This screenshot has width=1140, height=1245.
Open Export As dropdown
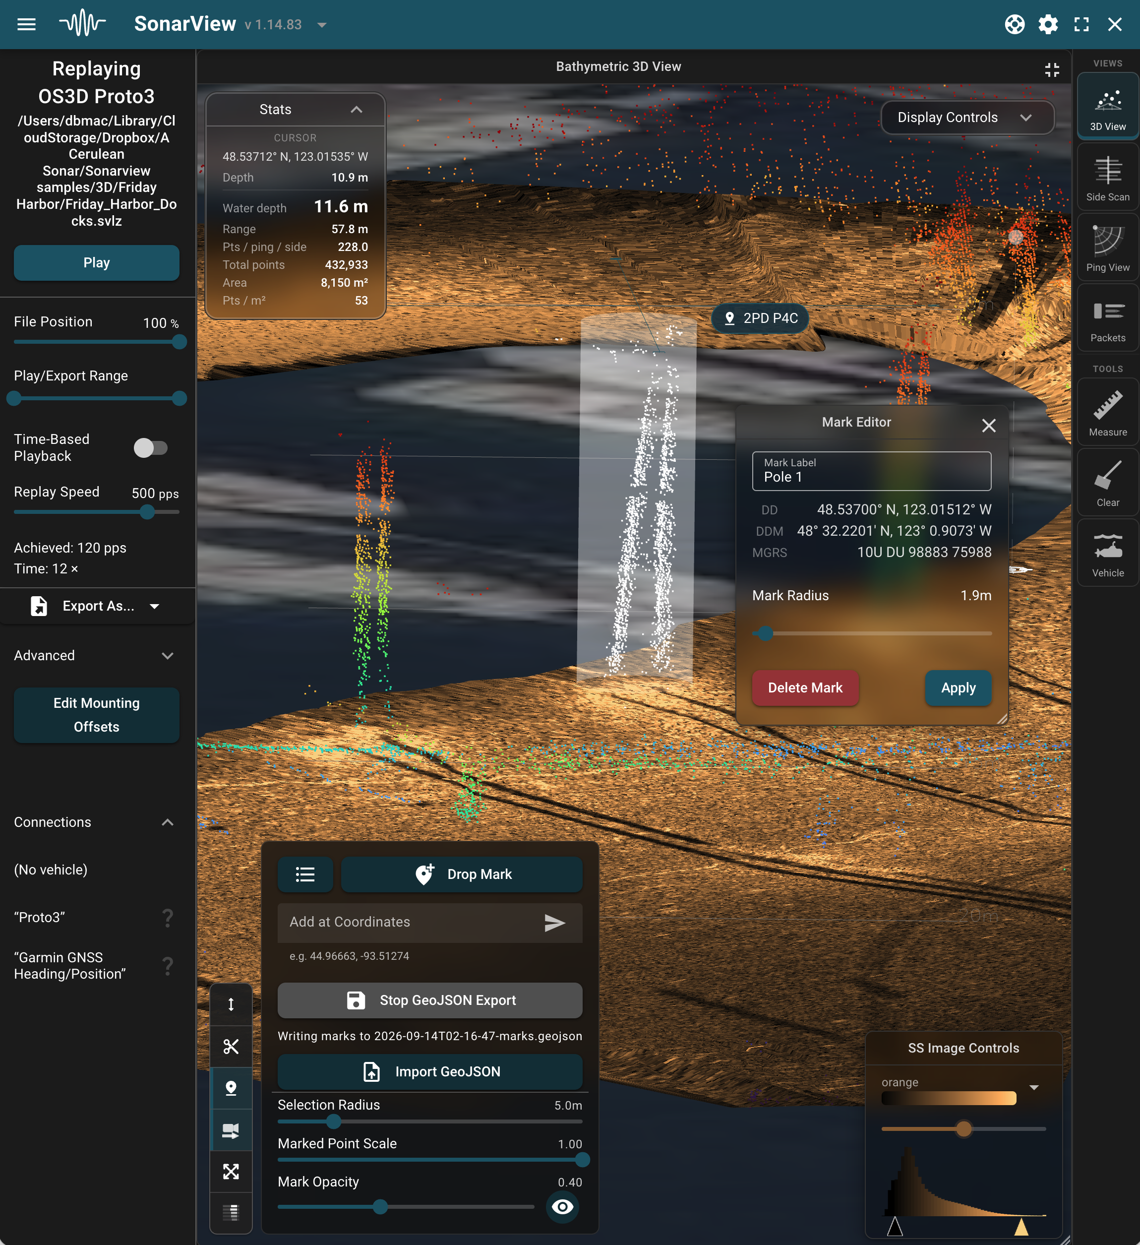click(x=96, y=606)
